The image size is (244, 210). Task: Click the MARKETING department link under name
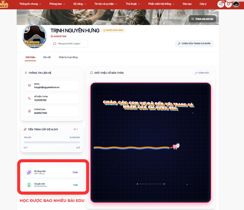point(60,36)
